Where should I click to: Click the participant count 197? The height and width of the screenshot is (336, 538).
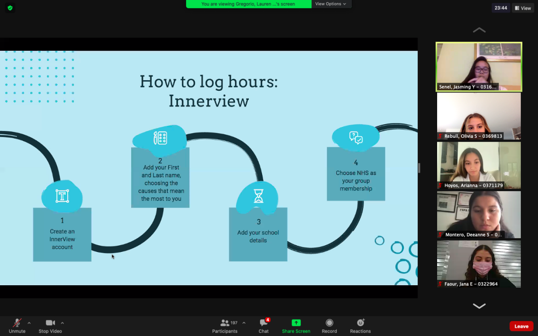pos(234,323)
